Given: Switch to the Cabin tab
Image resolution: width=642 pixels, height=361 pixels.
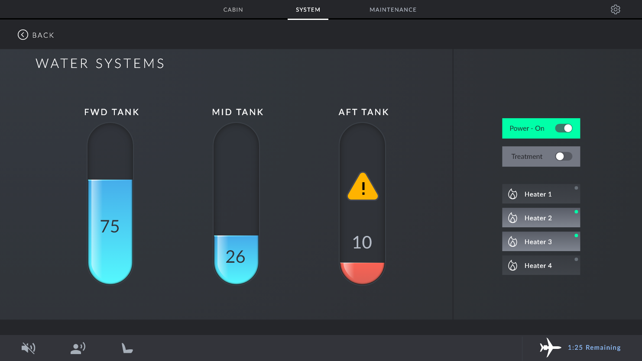Looking at the screenshot, I should 233,10.
